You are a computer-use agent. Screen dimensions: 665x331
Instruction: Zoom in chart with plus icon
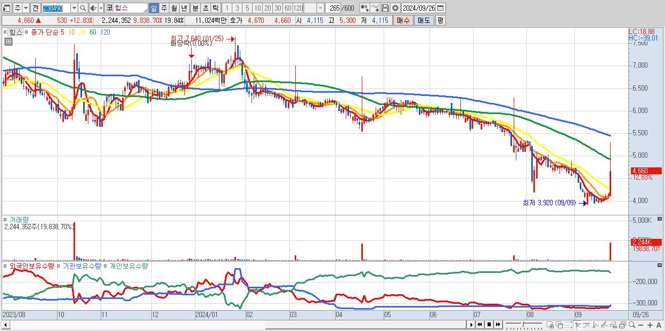coord(650,325)
